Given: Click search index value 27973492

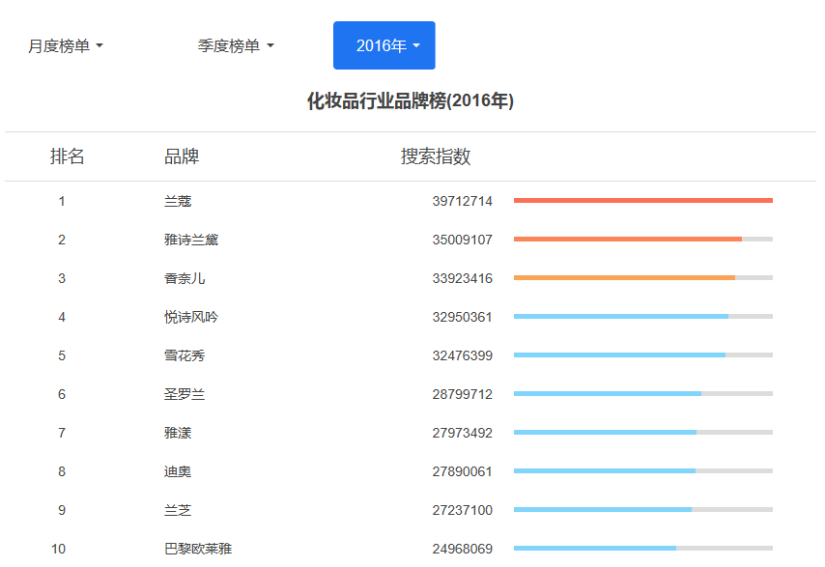Looking at the screenshot, I should click(x=463, y=433).
